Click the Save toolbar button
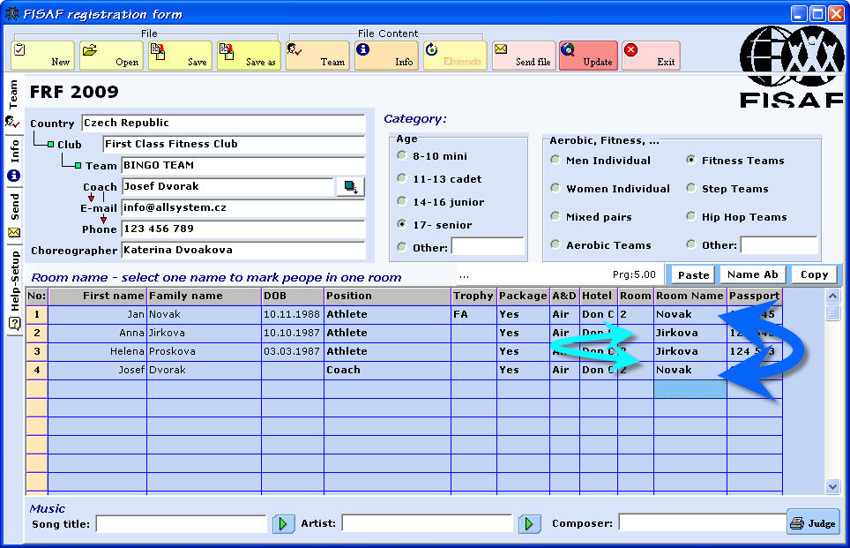Screen dimensions: 850x548 (181, 56)
